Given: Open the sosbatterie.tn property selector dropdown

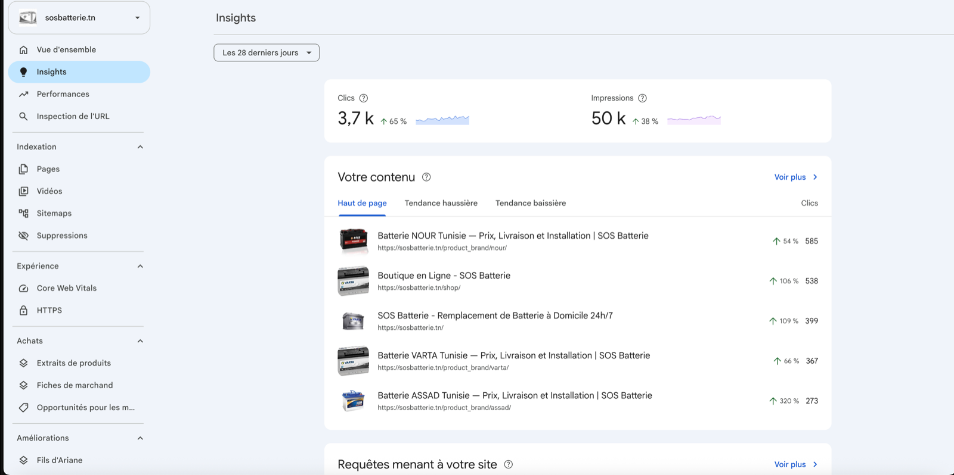Looking at the screenshot, I should click(79, 18).
